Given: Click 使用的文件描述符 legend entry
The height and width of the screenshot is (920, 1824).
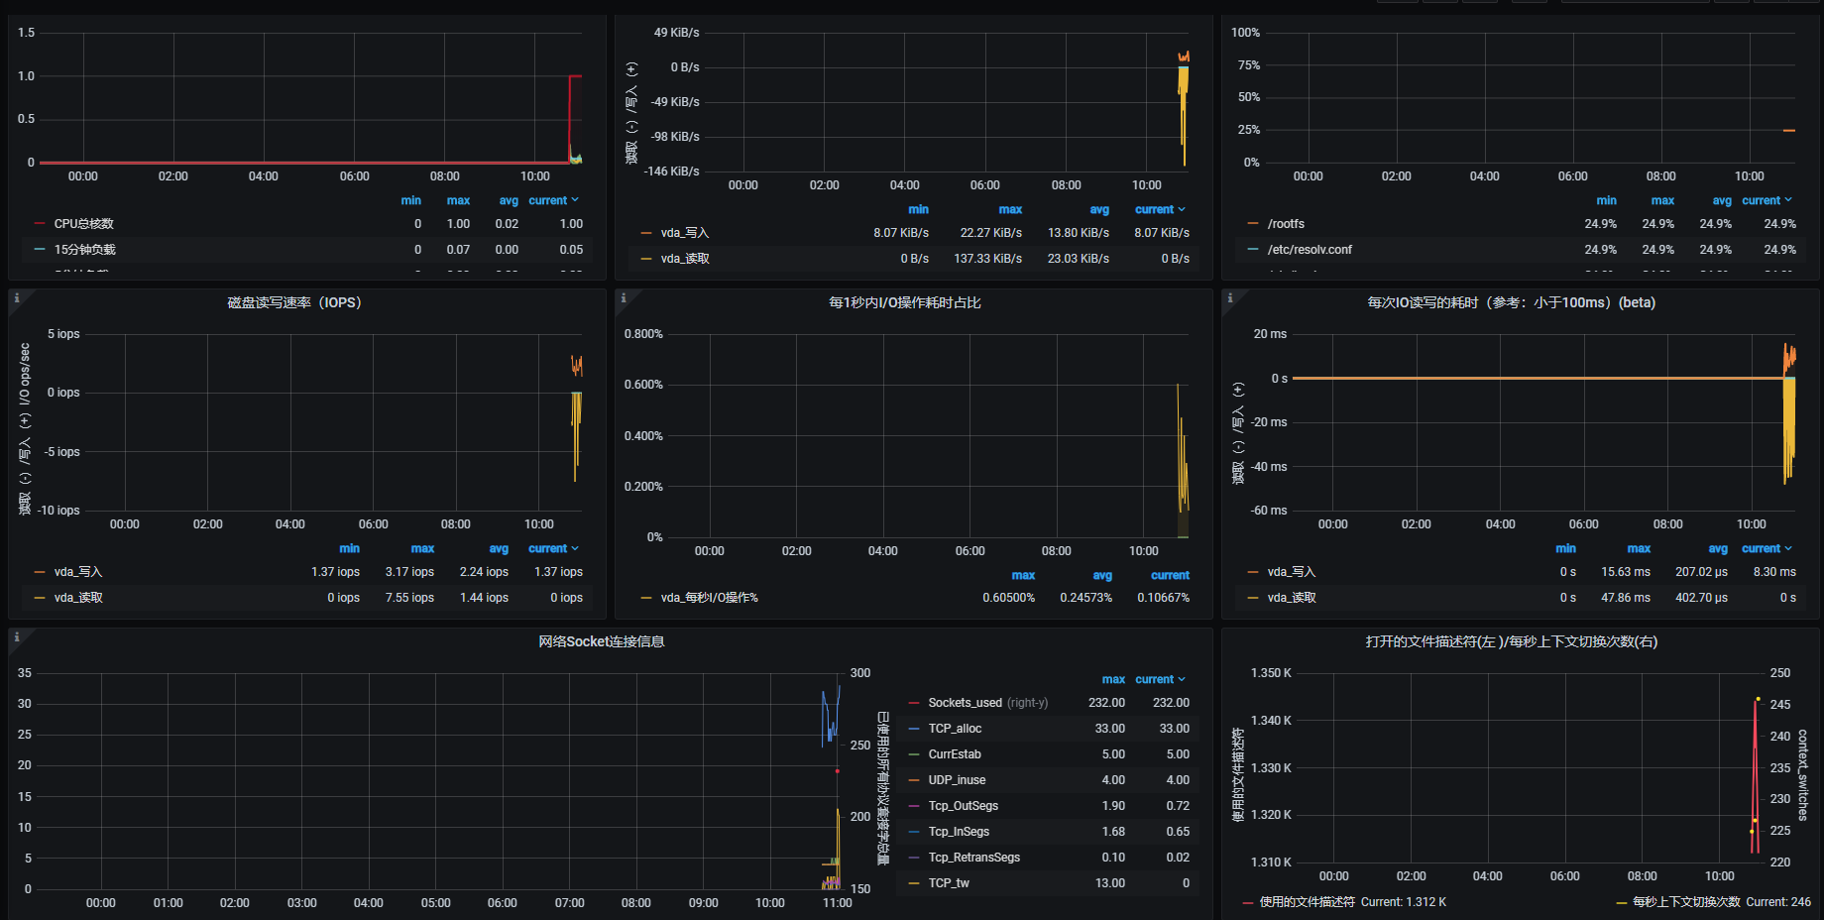Looking at the screenshot, I should point(1309,902).
